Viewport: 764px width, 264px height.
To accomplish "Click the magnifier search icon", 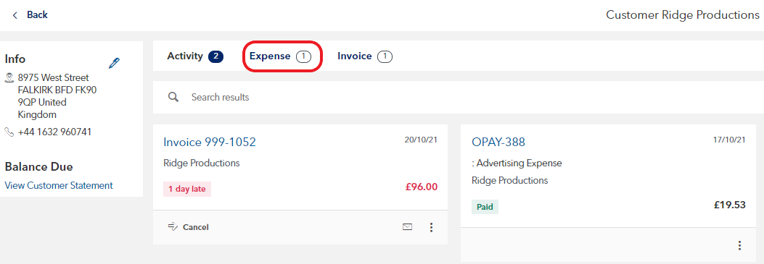I will click(173, 97).
